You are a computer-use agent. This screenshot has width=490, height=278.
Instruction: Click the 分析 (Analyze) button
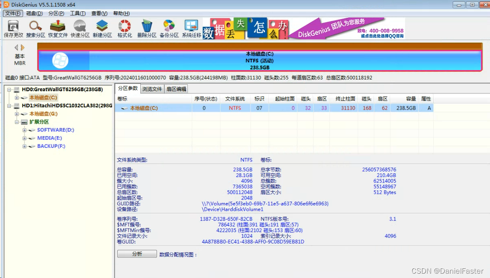[x=137, y=254]
